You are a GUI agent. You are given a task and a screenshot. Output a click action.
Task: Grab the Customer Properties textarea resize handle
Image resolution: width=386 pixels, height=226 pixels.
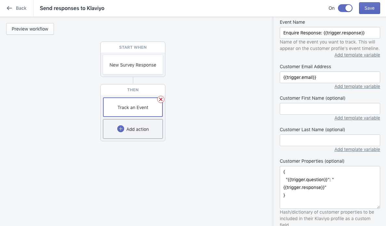378,207
